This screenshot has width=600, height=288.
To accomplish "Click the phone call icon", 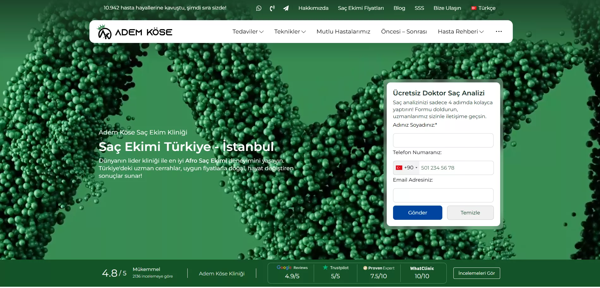I will [x=272, y=8].
